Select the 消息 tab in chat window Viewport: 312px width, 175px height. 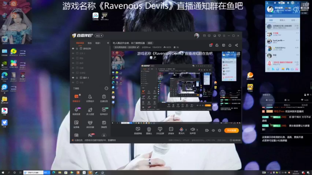pyautogui.click(x=271, y=20)
